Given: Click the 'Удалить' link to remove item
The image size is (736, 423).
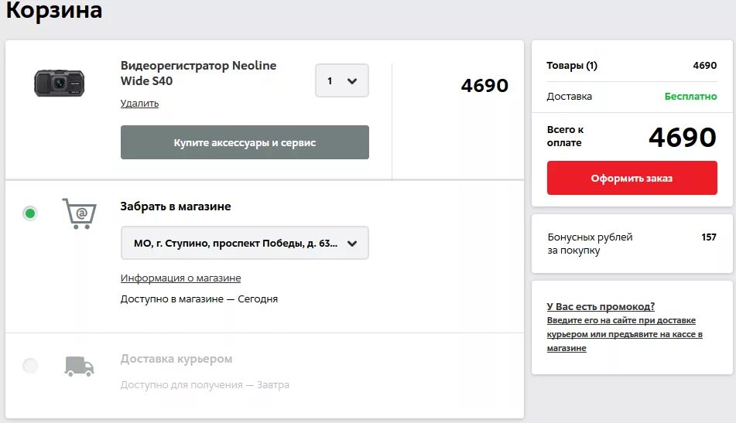Looking at the screenshot, I should coord(139,103).
